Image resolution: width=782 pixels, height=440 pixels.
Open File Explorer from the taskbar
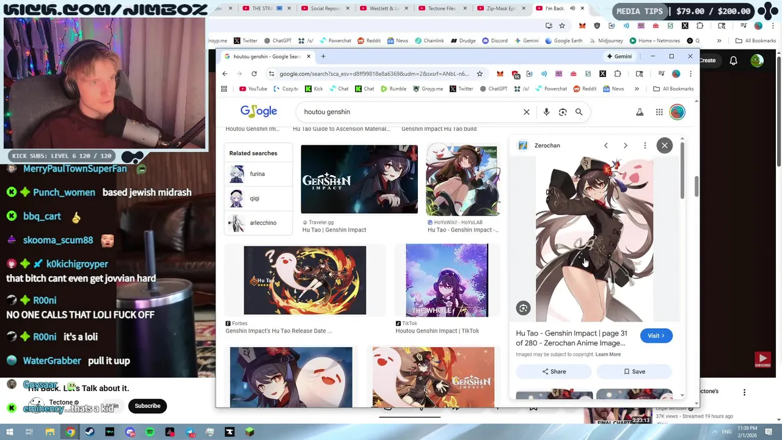(x=50, y=432)
